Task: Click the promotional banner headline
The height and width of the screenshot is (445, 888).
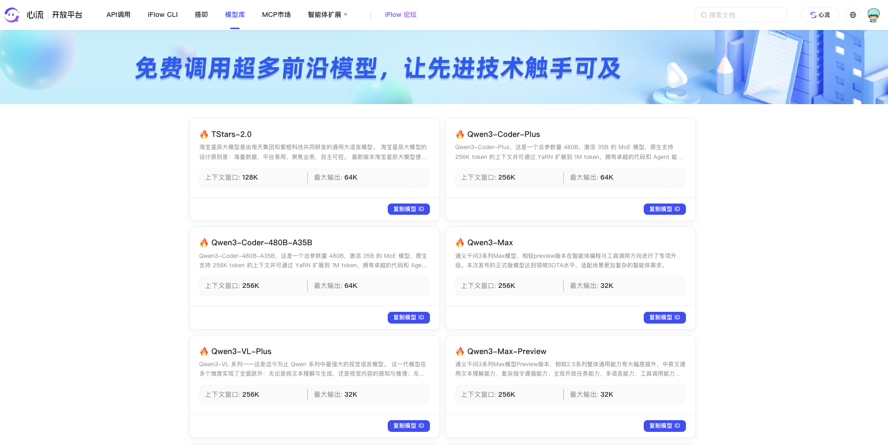Action: (378, 68)
